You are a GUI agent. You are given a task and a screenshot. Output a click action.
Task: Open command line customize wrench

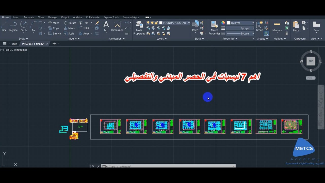[99, 166]
